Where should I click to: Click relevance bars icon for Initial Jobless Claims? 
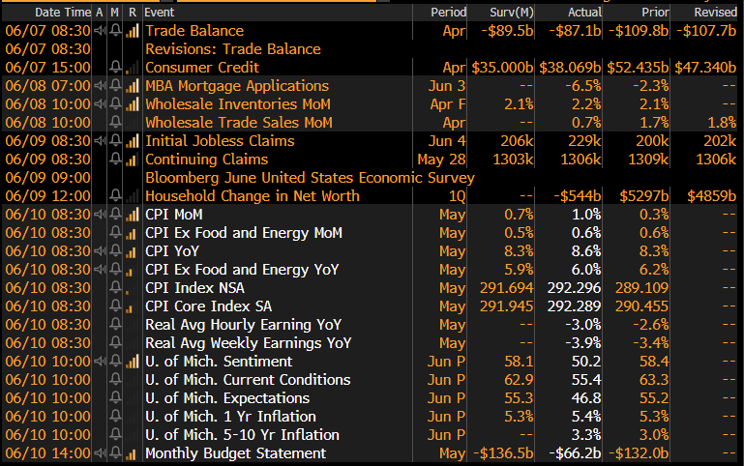(133, 141)
